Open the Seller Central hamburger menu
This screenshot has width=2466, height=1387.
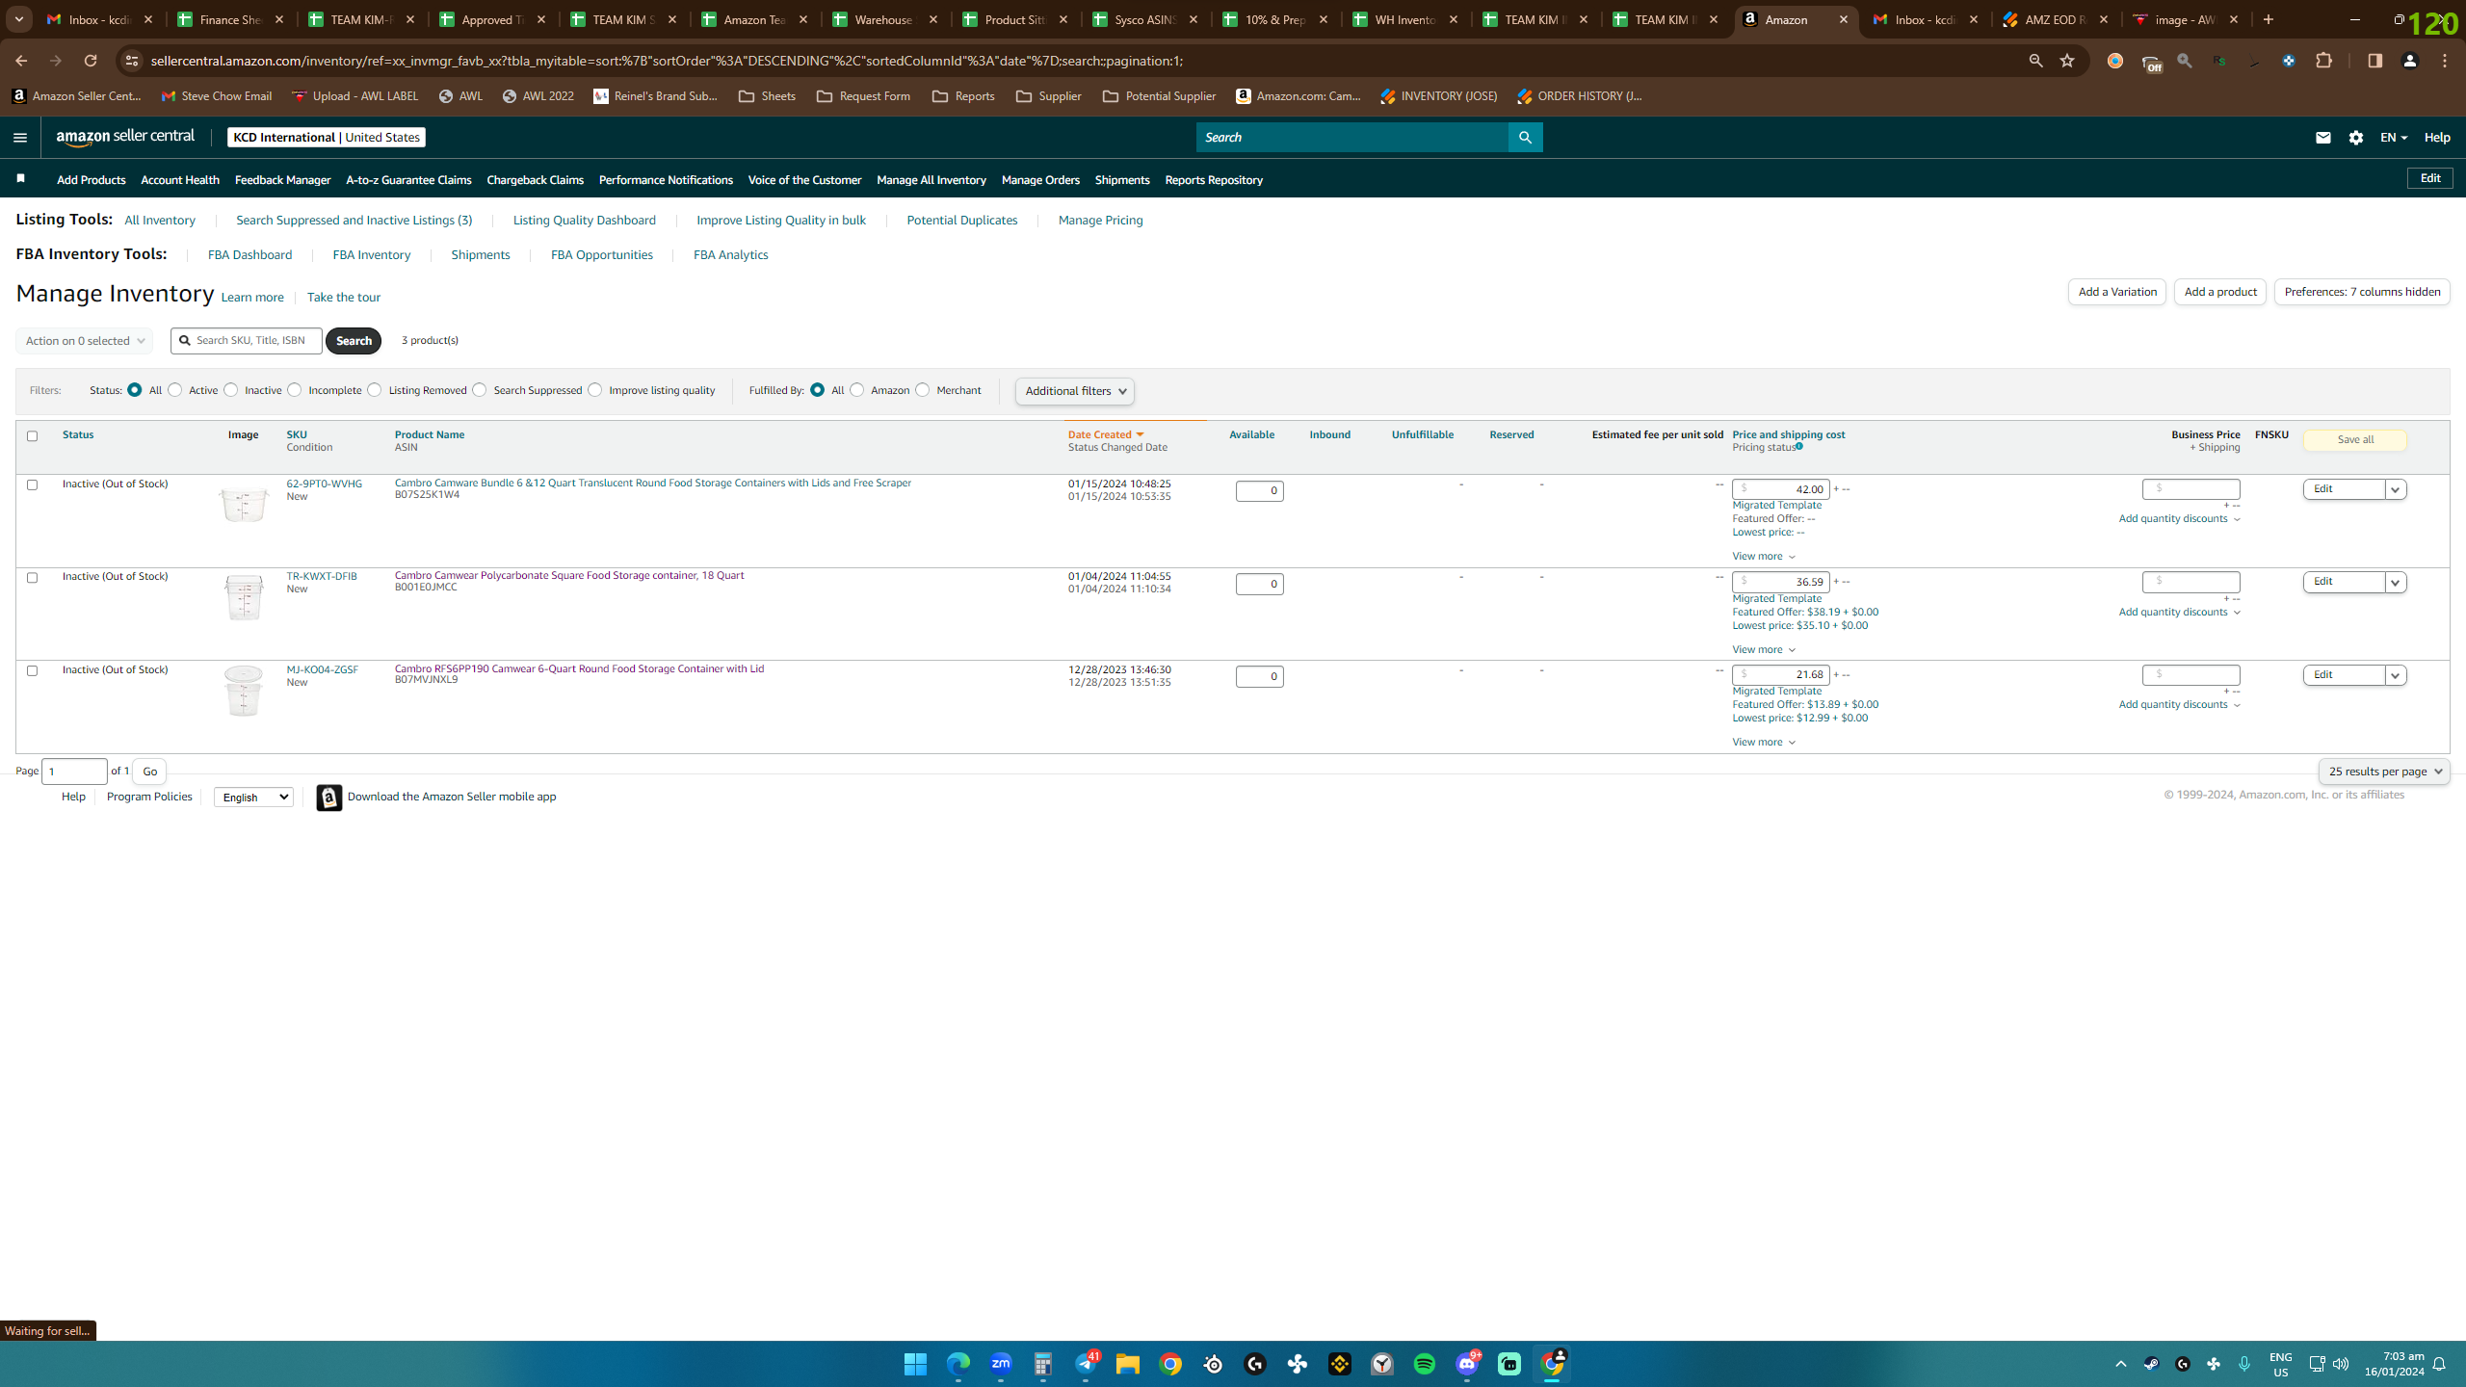coord(19,137)
